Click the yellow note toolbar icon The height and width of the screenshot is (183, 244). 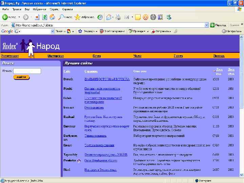(x=138, y=17)
